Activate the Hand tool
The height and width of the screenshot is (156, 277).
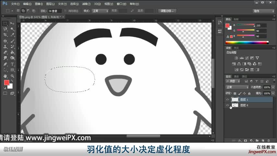(5, 76)
